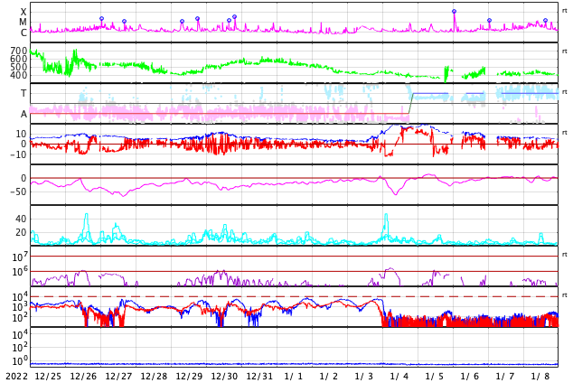Click the '10^0' tick in the bottom panel
Image resolution: width=573 pixels, height=383 pixels.
point(20,361)
